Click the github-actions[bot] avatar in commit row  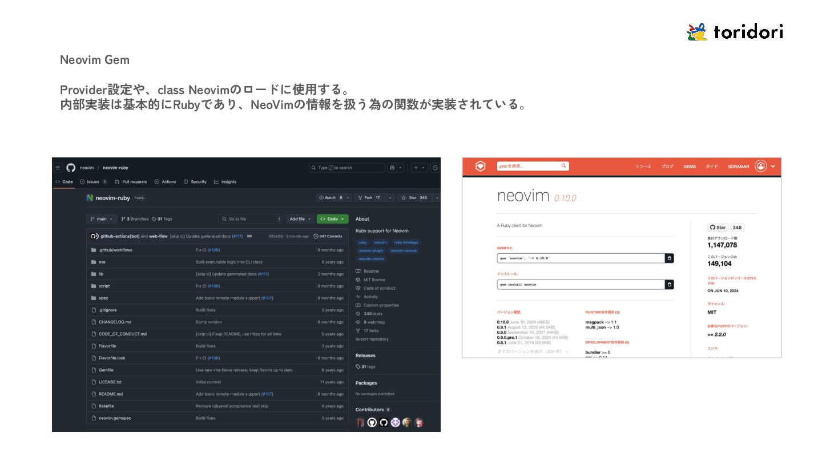[94, 236]
